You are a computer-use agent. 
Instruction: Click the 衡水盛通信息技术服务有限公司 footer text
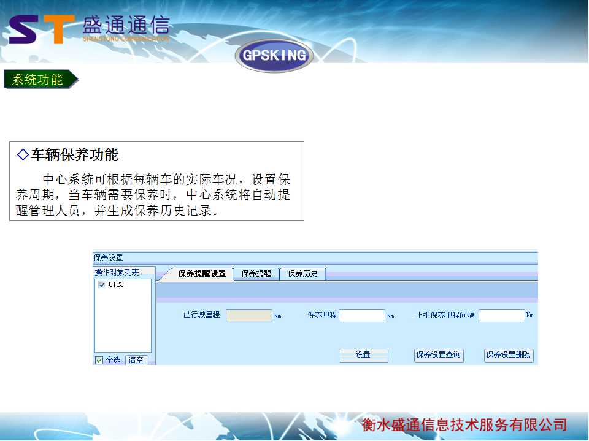click(x=464, y=425)
